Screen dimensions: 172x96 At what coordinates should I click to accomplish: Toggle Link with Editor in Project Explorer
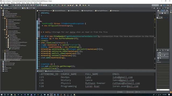click(x=25, y=8)
